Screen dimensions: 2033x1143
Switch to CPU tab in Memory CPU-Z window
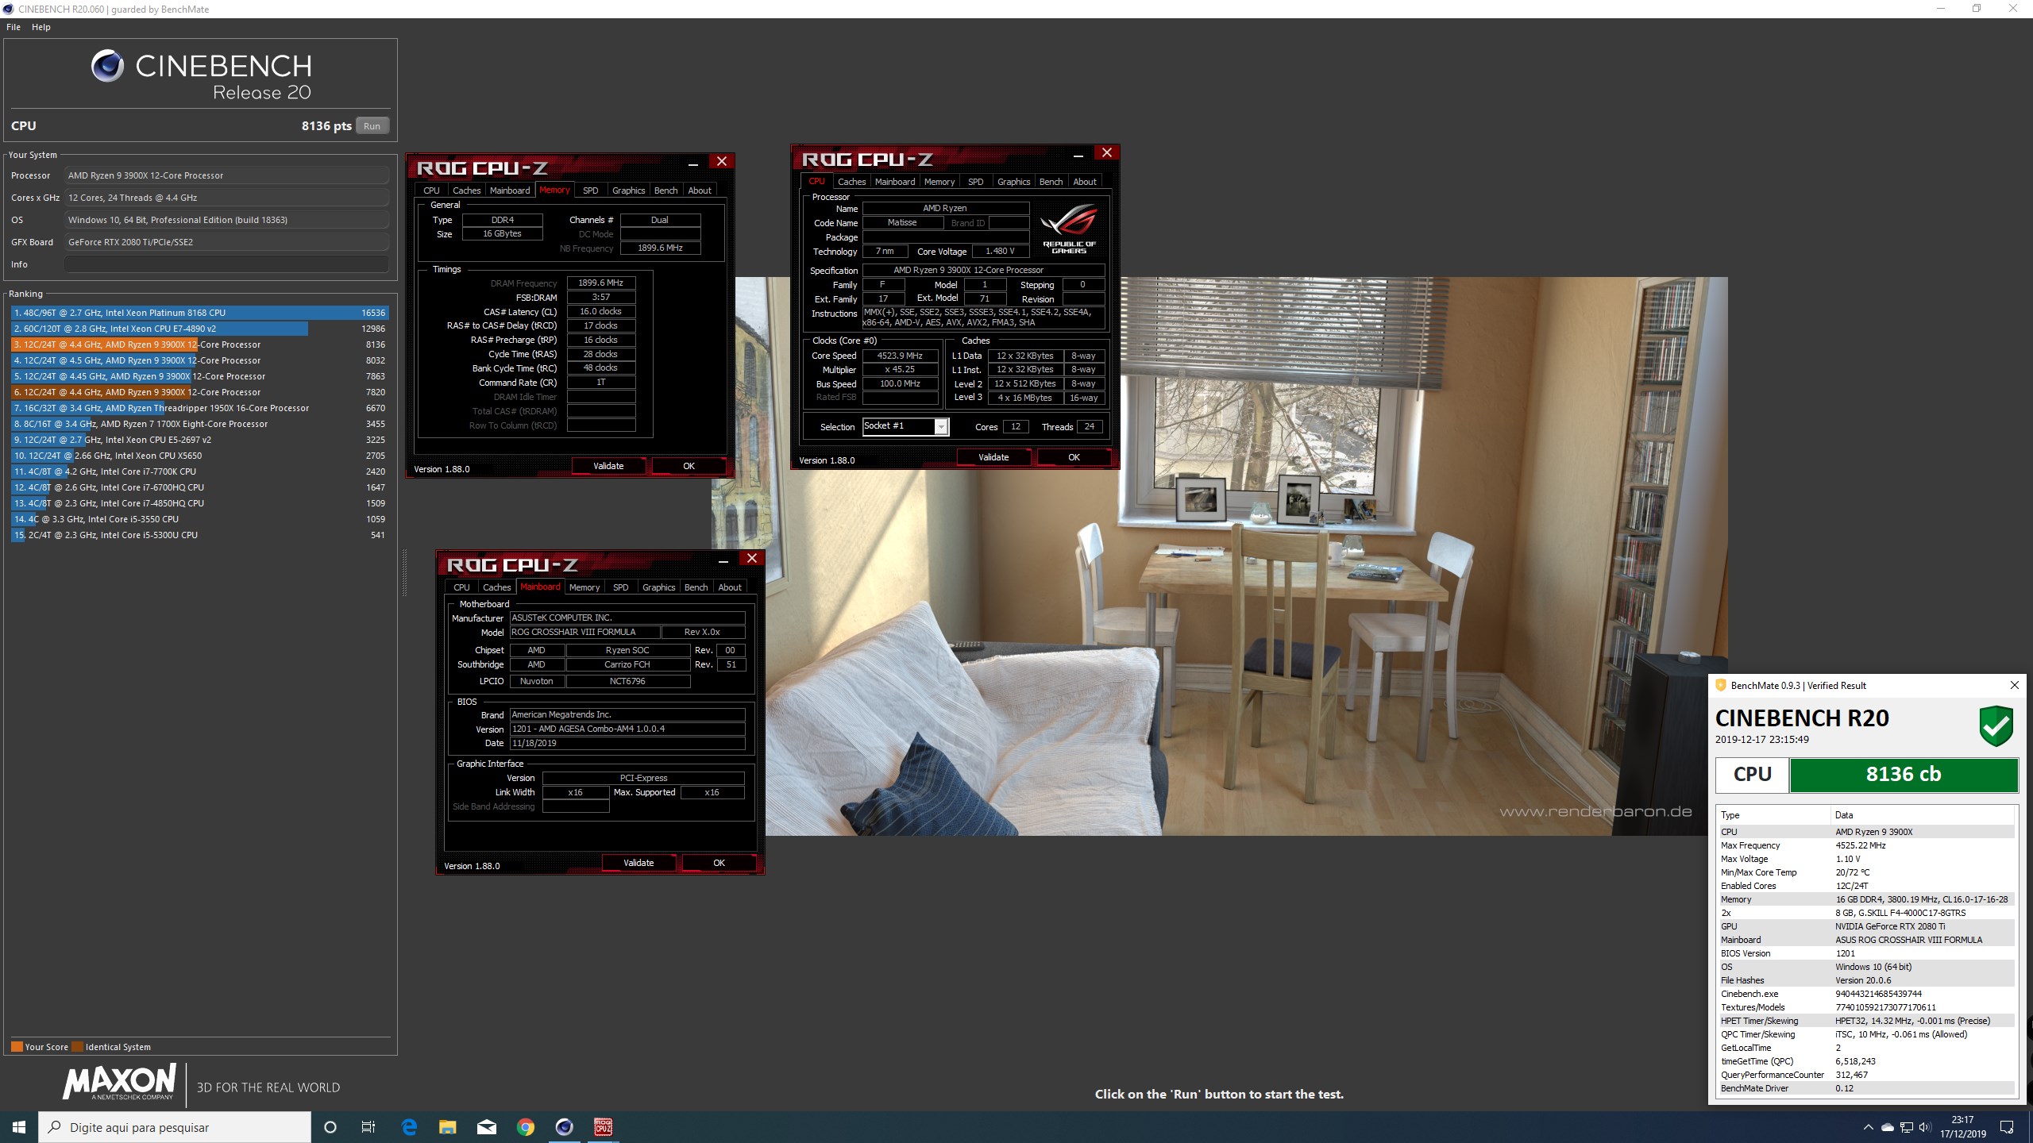coord(431,190)
